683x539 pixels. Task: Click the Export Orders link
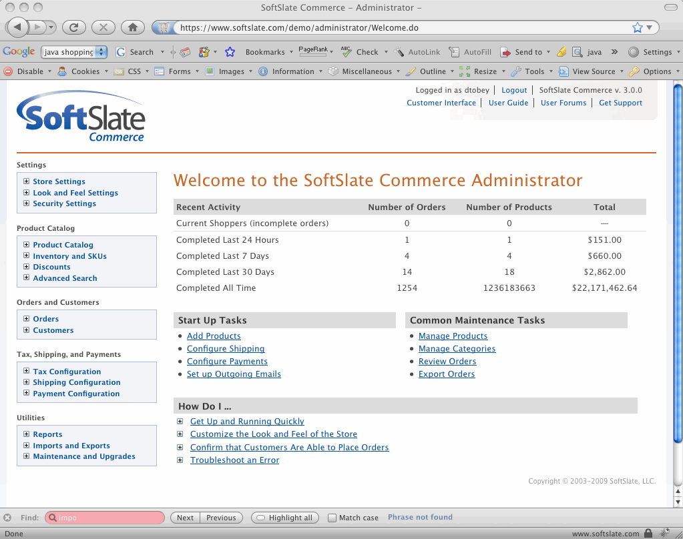(x=447, y=374)
